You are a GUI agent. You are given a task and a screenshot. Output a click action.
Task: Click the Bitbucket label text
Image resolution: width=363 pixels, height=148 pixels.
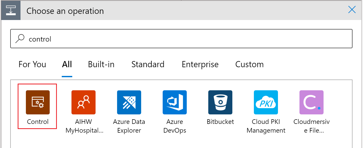(220, 122)
